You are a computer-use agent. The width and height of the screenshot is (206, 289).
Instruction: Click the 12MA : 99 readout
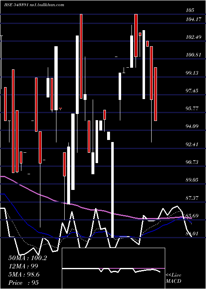point(23,266)
